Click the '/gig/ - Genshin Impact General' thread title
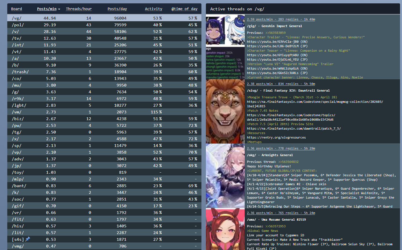This screenshot has width=402, height=250. pyautogui.click(x=275, y=26)
